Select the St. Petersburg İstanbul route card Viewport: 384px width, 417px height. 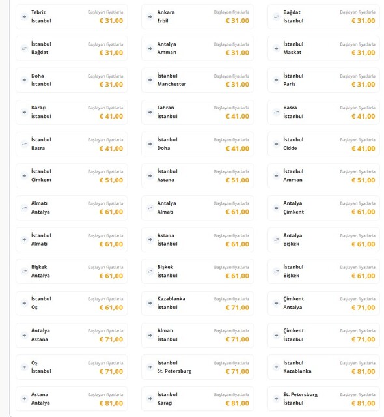coord(323,399)
